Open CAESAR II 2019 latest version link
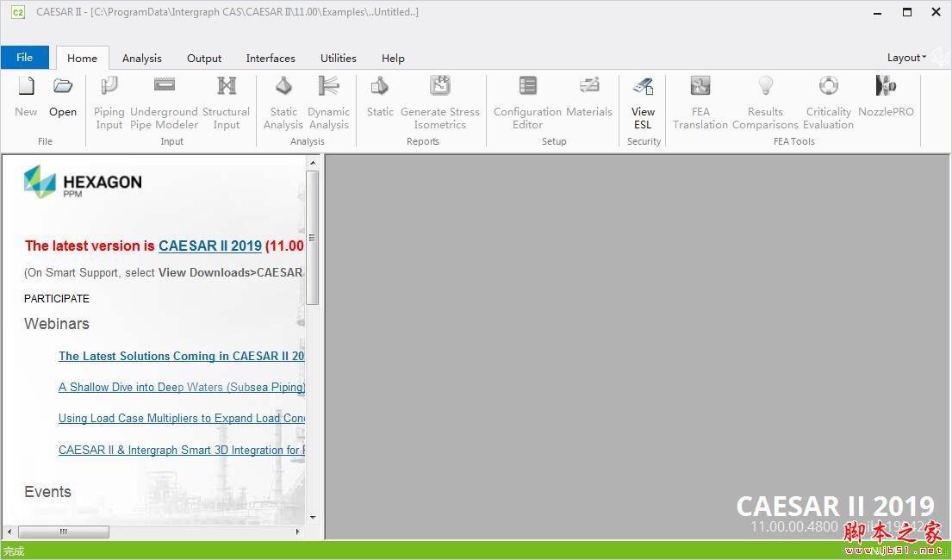Viewport: 952px width, 560px height. 210,246
